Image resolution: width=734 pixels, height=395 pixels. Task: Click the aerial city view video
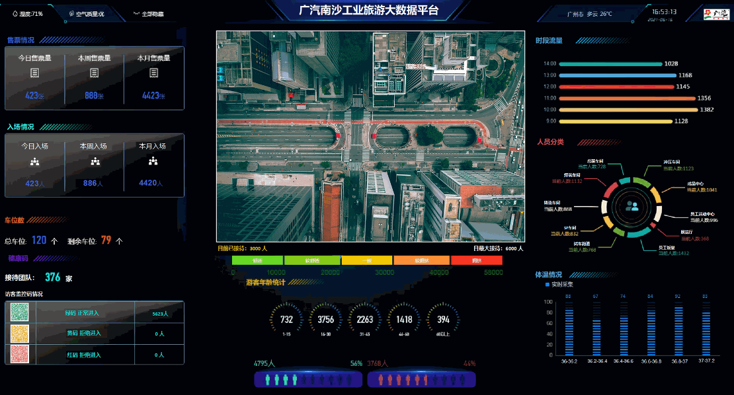(370, 136)
